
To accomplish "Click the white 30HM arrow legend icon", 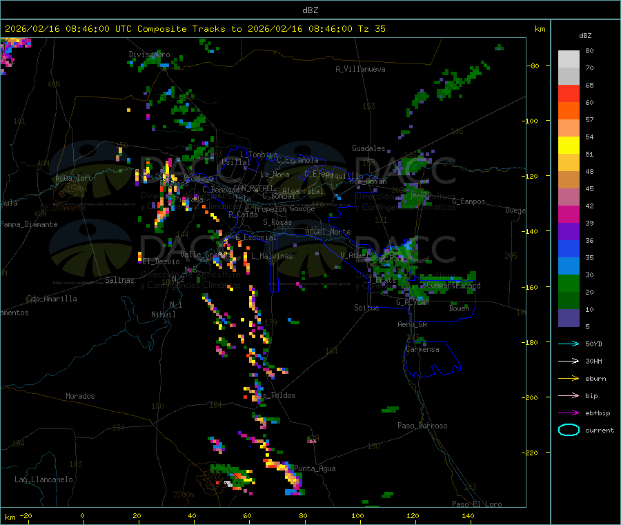I will point(569,361).
